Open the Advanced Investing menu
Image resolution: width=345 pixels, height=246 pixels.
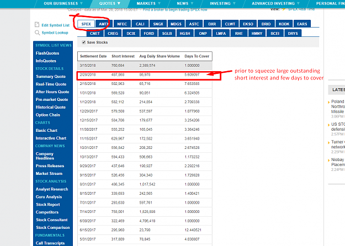[275, 3]
